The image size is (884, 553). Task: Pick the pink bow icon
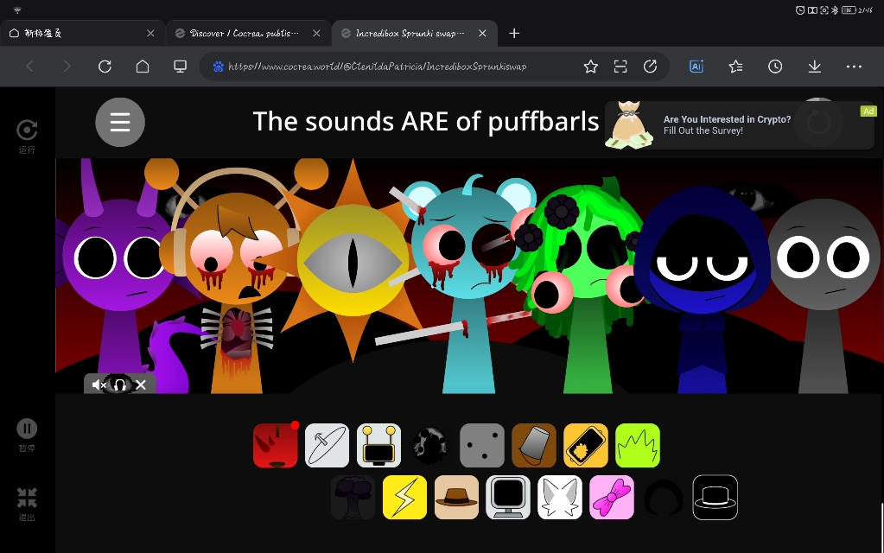(612, 497)
